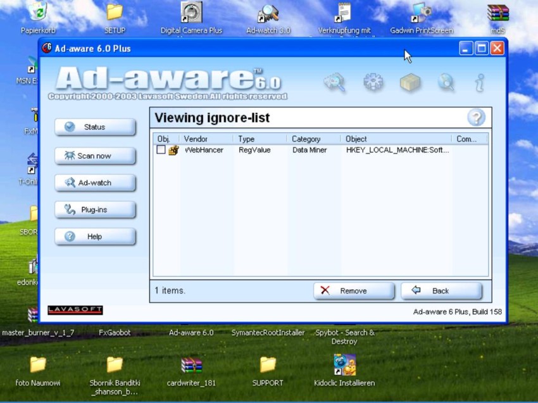Go Back from the ignore-list
The image size is (538, 403).
pyautogui.click(x=442, y=291)
